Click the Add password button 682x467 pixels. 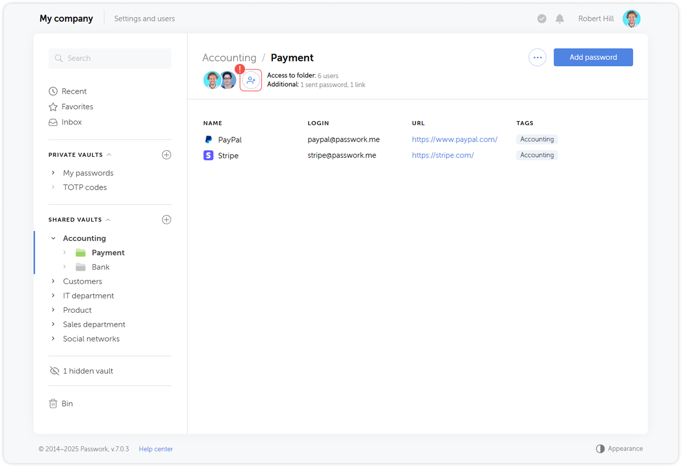point(593,57)
